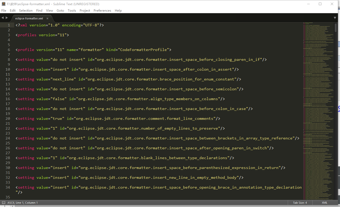Click the next tab right arrow
This screenshot has width=340, height=207.
[x=7, y=18]
